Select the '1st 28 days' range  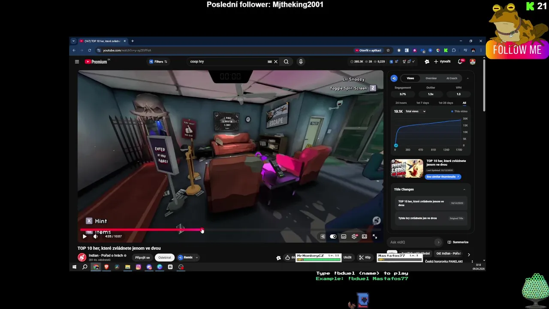coord(446,103)
